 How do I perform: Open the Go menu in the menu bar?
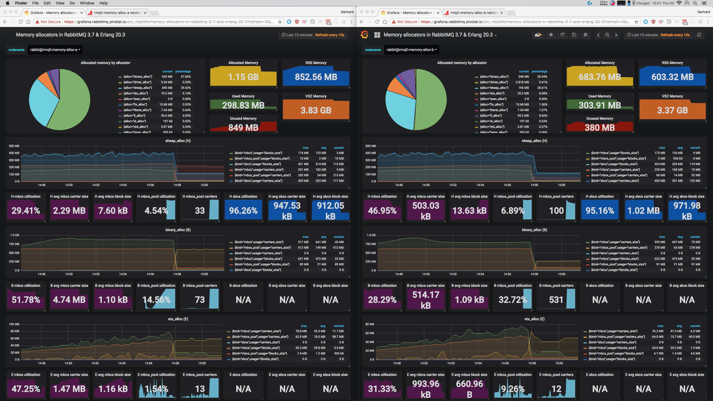pyautogui.click(x=72, y=3)
